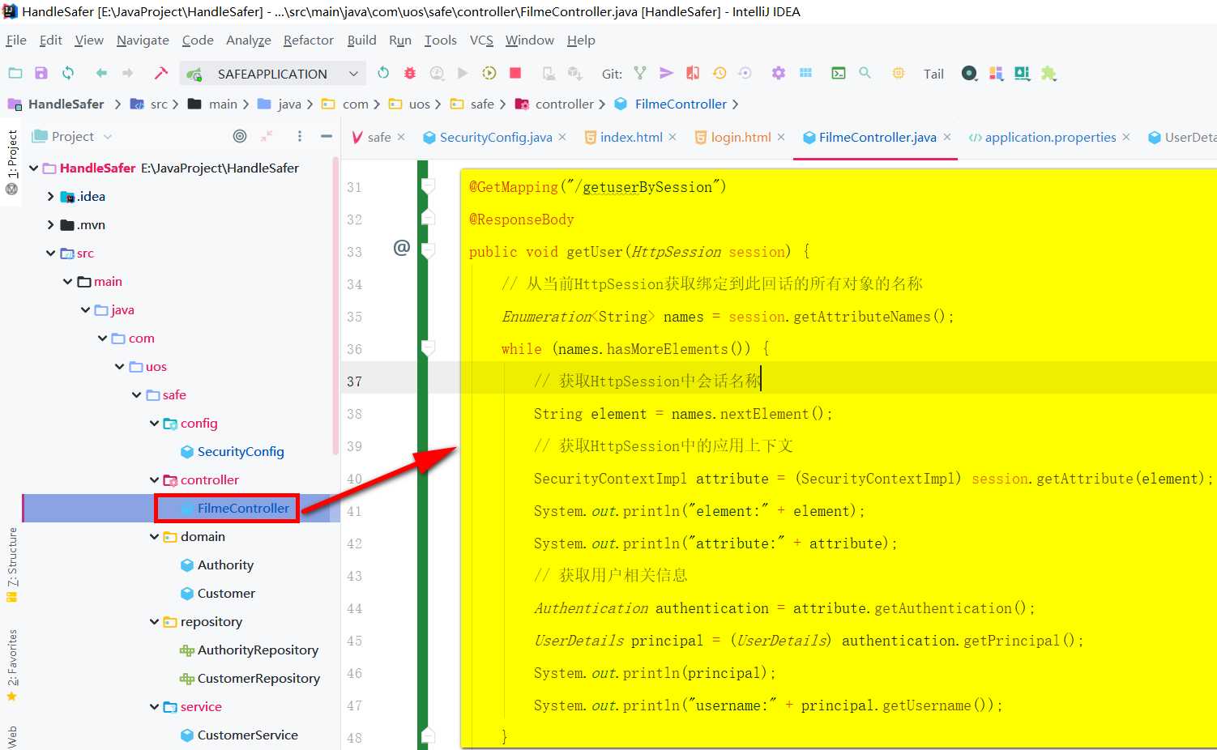This screenshot has width=1217, height=750.
Task: Expand the .idea folder node
Action: 50,196
